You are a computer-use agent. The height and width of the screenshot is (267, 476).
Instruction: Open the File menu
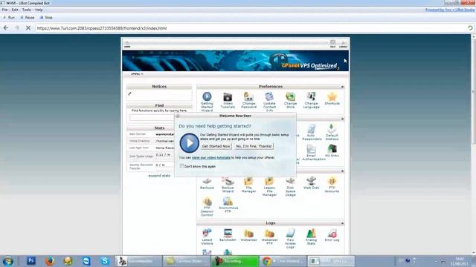(x=5, y=10)
